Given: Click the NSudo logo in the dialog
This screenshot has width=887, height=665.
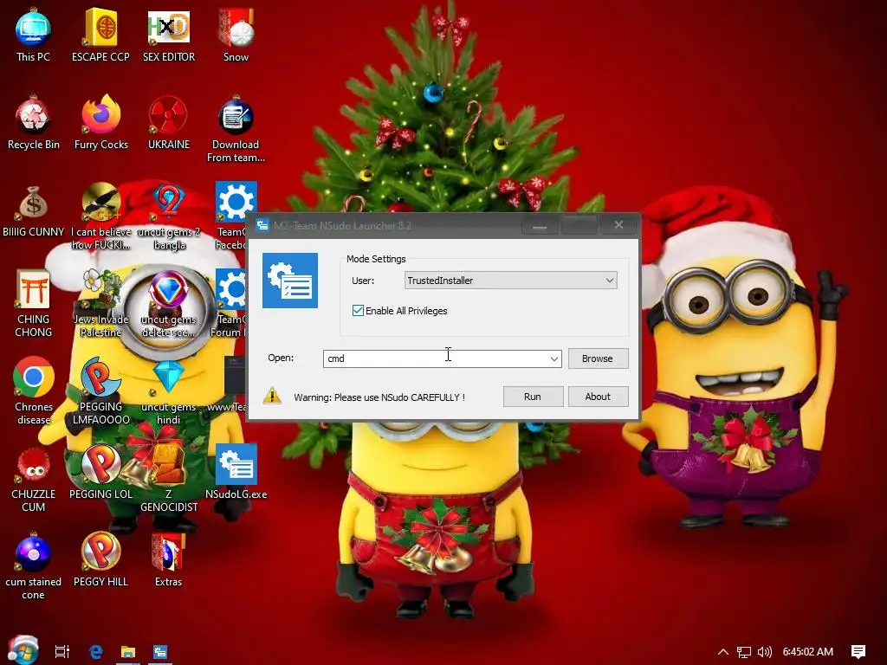Looking at the screenshot, I should pyautogui.click(x=290, y=281).
